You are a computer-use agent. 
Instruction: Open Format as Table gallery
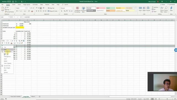[84, 10]
